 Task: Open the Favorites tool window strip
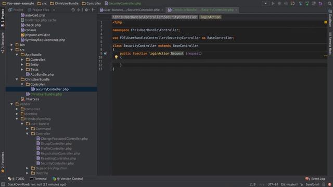pyautogui.click(x=3, y=162)
